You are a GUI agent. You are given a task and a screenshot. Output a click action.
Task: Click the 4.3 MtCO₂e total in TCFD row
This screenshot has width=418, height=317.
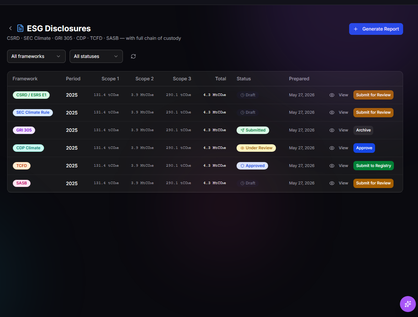(215, 166)
